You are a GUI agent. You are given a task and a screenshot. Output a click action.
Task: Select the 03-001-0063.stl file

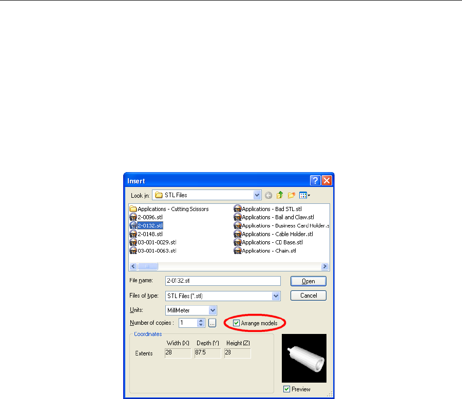coord(153,251)
